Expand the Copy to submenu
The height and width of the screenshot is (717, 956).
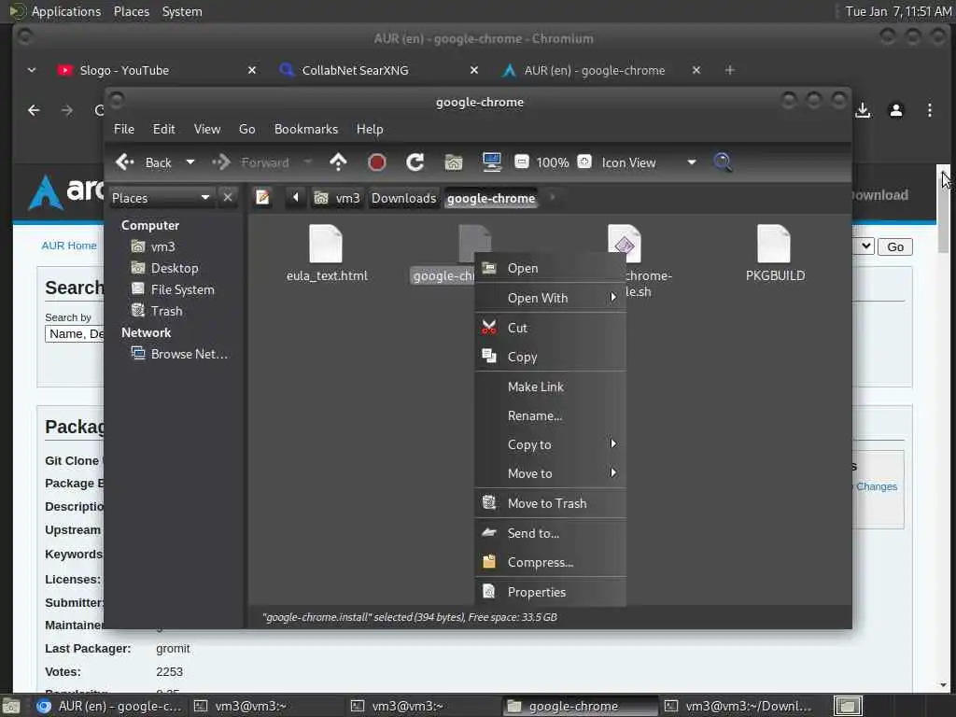(x=550, y=444)
